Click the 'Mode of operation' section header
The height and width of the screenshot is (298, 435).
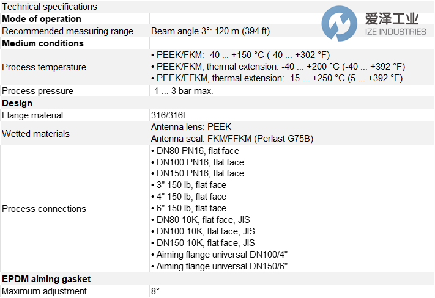42,19
